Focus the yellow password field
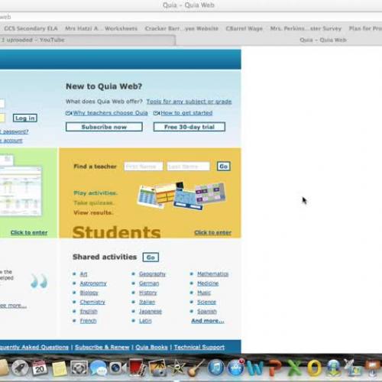The width and height of the screenshot is (382, 382). point(2,118)
